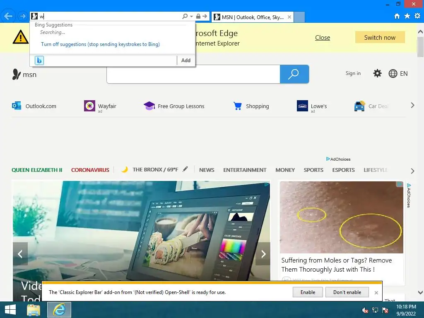Open Free Group Lessons shortcut
This screenshot has width=424, height=318.
[174, 106]
